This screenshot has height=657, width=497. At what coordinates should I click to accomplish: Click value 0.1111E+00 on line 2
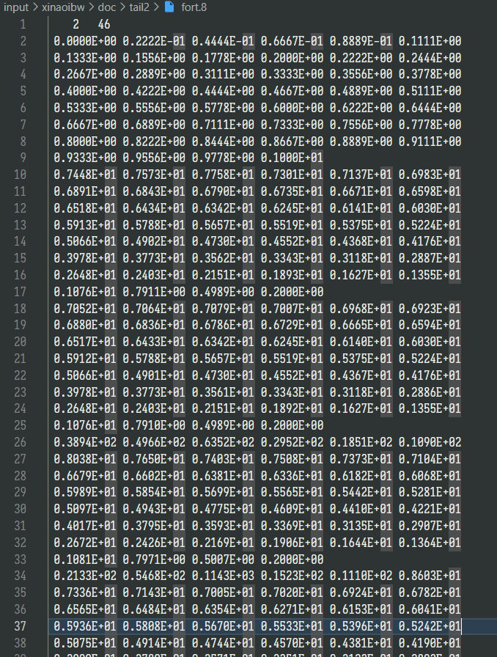[x=430, y=41]
